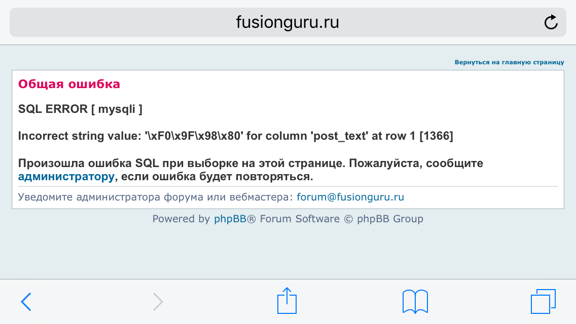Tap the forward navigation arrow
Viewport: 576px width, 324px height.
(x=158, y=302)
